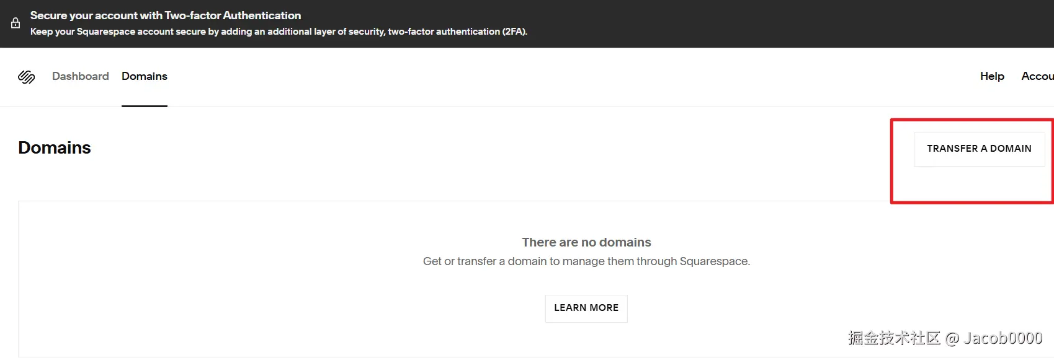The height and width of the screenshot is (358, 1054).
Task: Open the Dashboard navigation item
Action: (81, 76)
